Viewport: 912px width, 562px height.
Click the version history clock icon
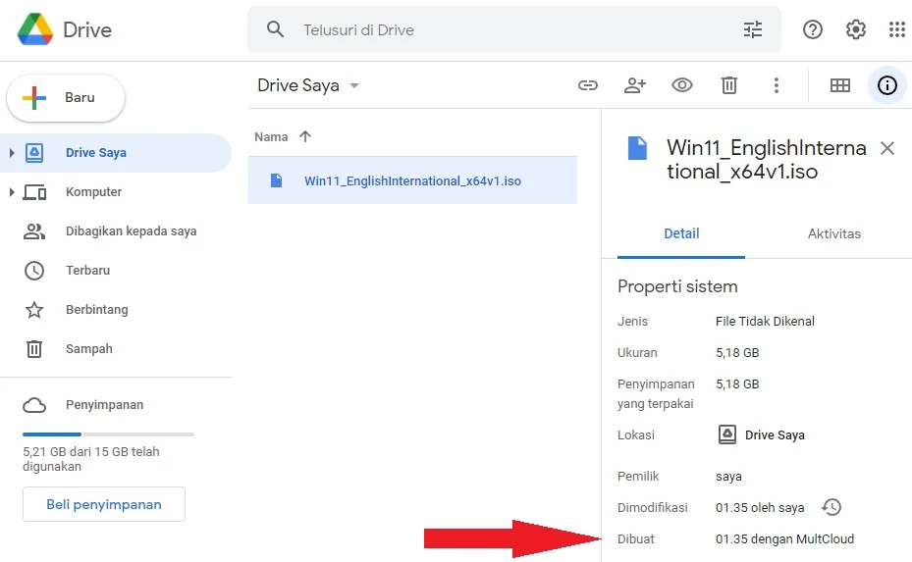(x=832, y=507)
